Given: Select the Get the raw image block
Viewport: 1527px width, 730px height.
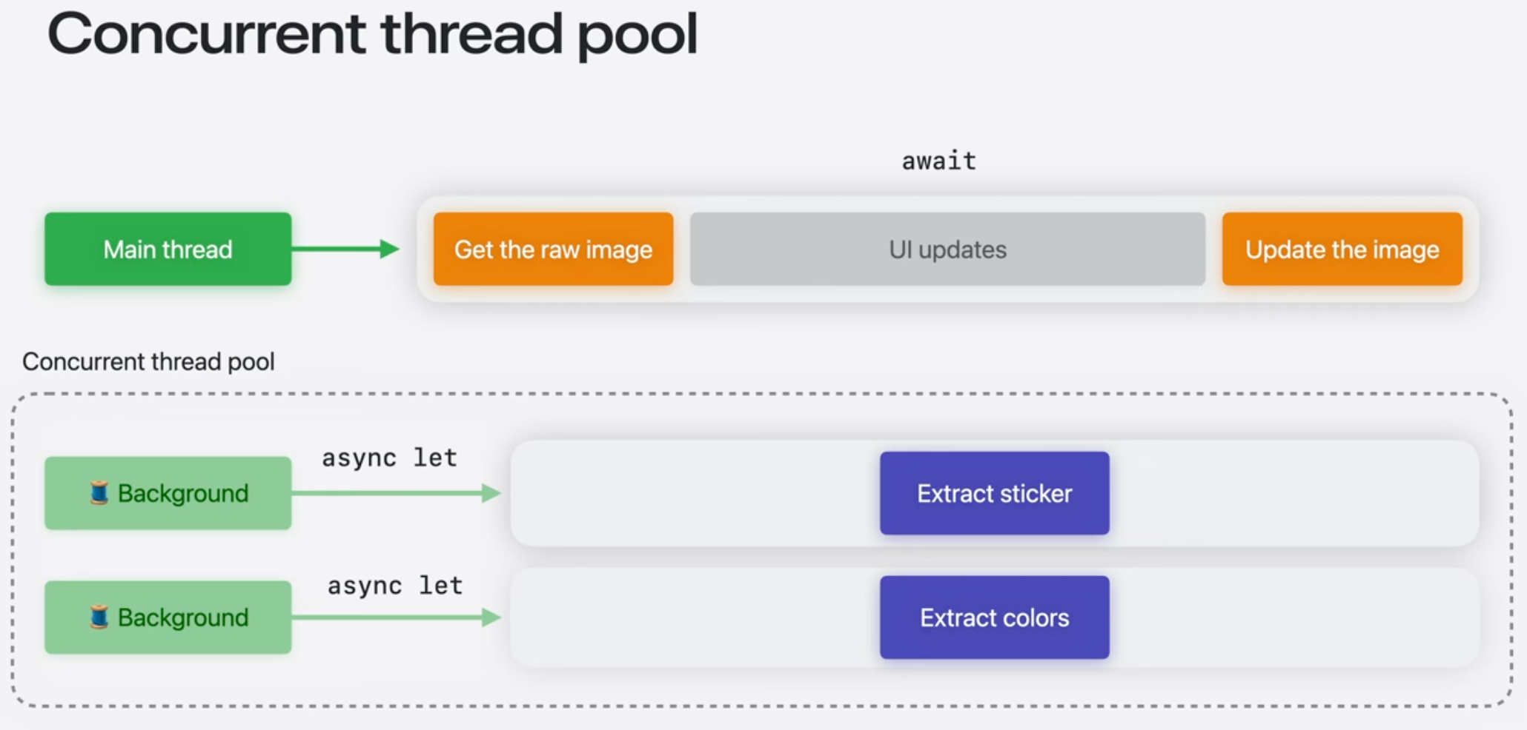Looking at the screenshot, I should (553, 249).
